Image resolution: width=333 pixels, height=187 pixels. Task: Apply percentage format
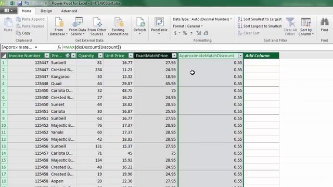coord(185,33)
